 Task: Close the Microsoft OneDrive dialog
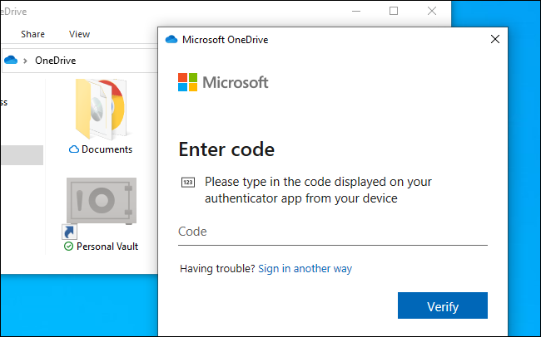pyautogui.click(x=495, y=39)
